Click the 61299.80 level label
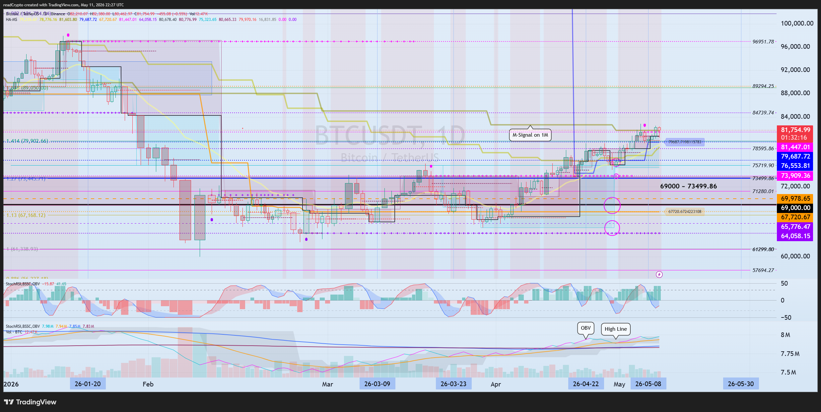Screen dimensions: 821x412 point(763,249)
